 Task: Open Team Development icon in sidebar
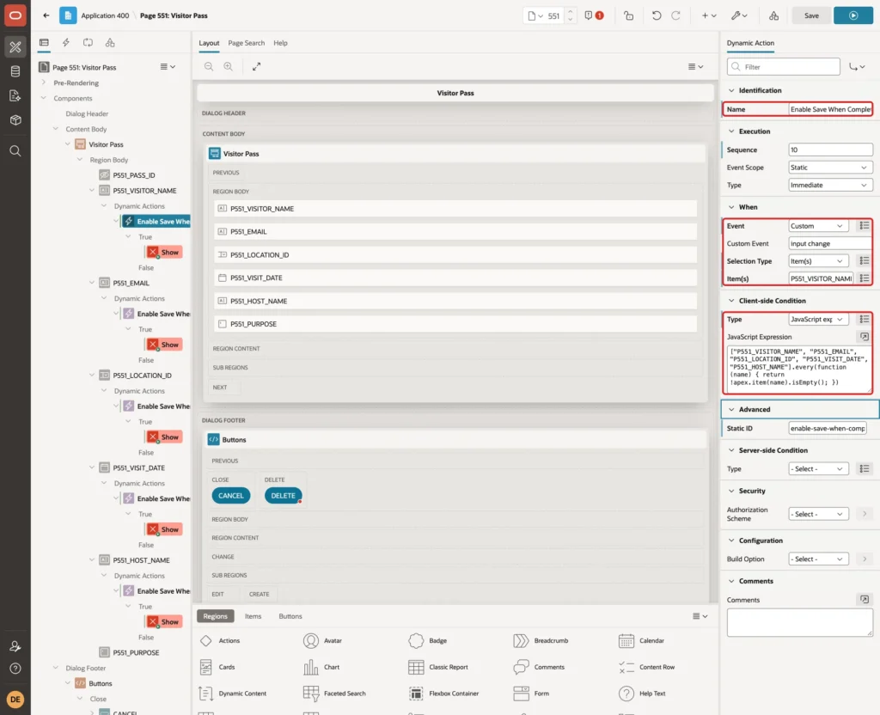pyautogui.click(x=15, y=95)
